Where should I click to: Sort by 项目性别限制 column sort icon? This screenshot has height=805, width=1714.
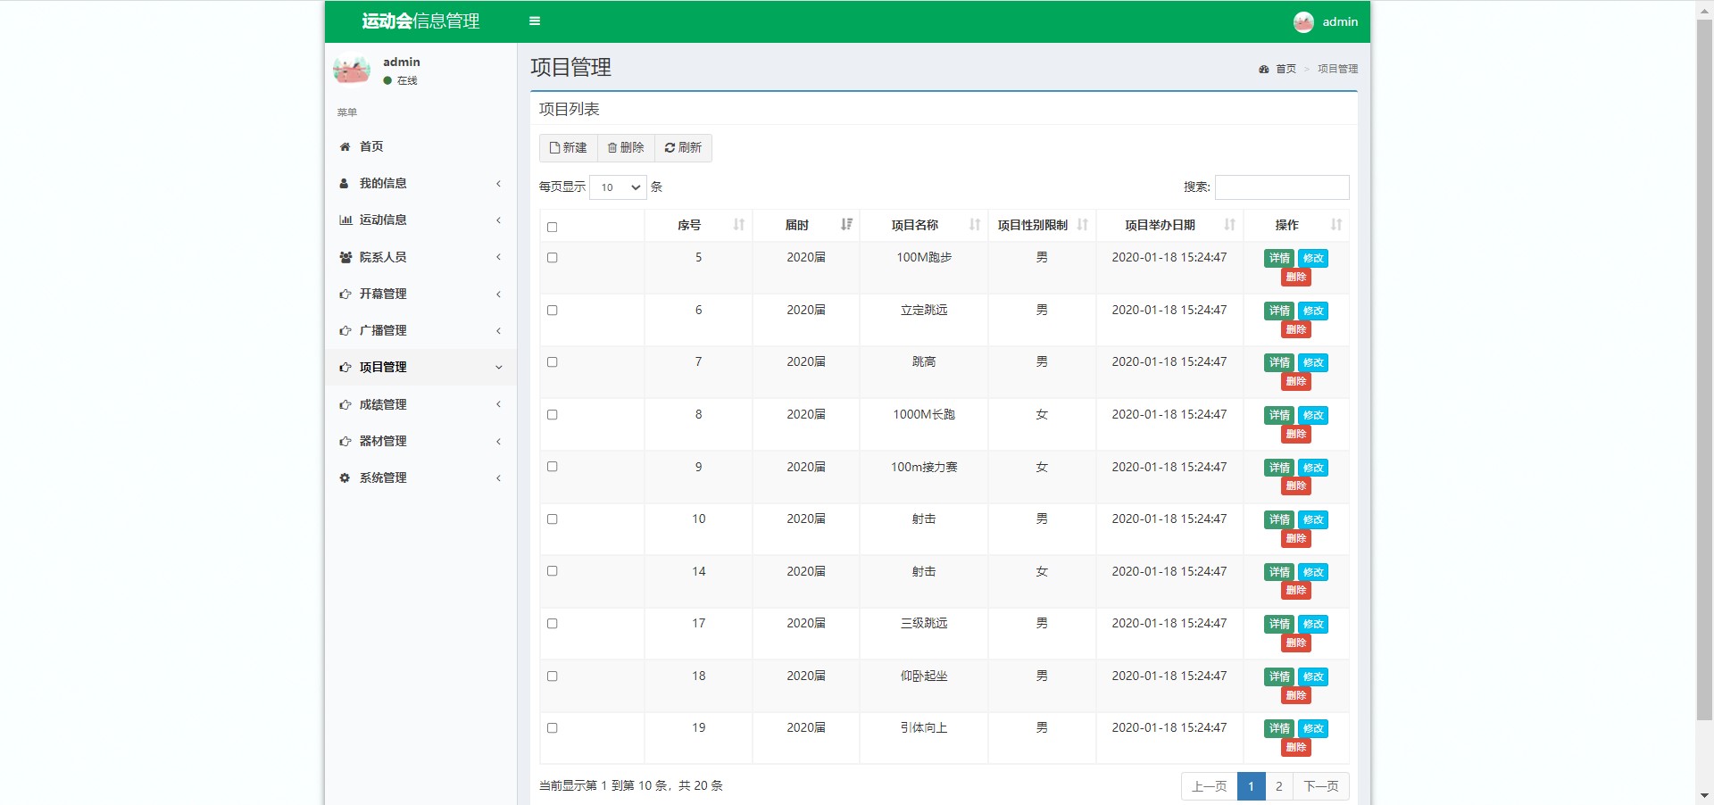(1083, 225)
